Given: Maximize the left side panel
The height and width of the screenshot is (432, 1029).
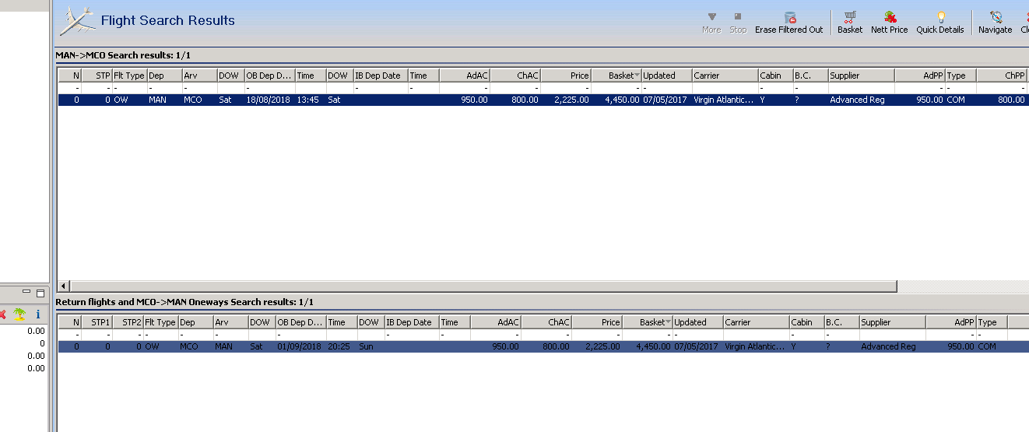Looking at the screenshot, I should pyautogui.click(x=40, y=293).
